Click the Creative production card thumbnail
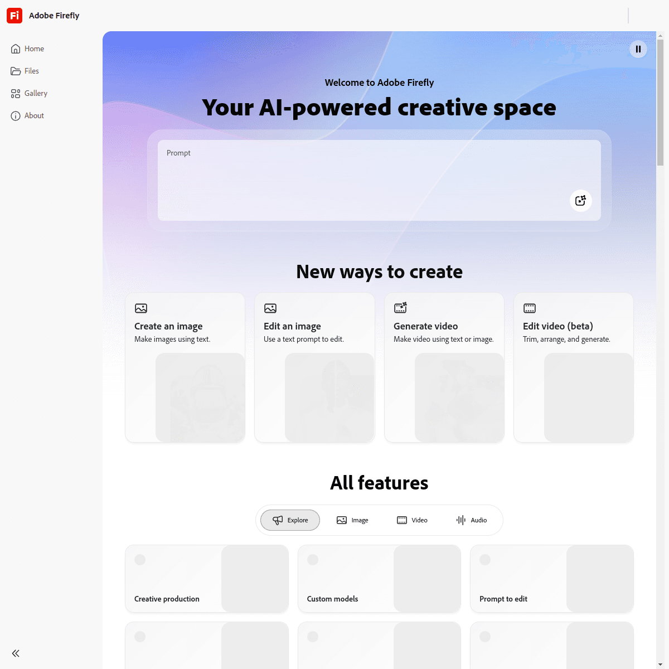This screenshot has width=669, height=669. [255, 579]
